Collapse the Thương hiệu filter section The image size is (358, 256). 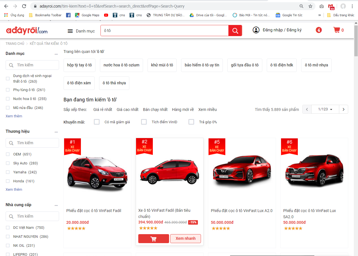pyautogui.click(x=56, y=132)
